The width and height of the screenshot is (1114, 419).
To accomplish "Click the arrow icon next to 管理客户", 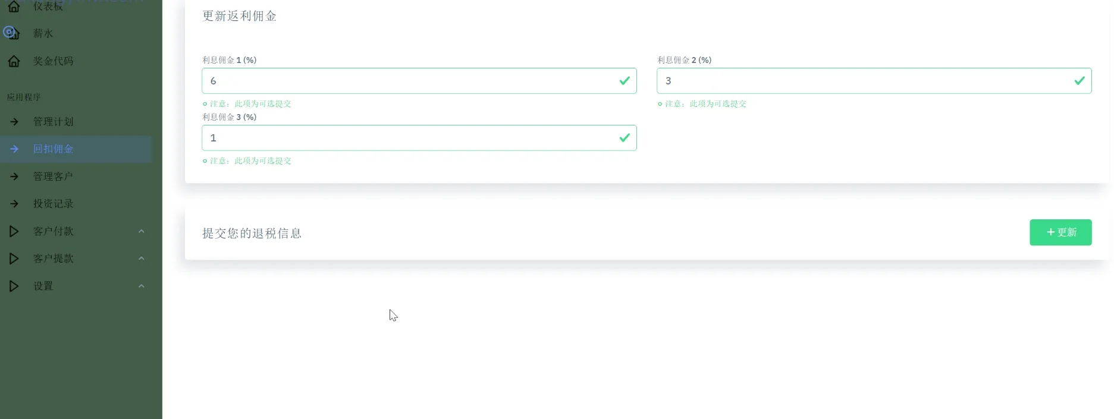I will pos(14,177).
